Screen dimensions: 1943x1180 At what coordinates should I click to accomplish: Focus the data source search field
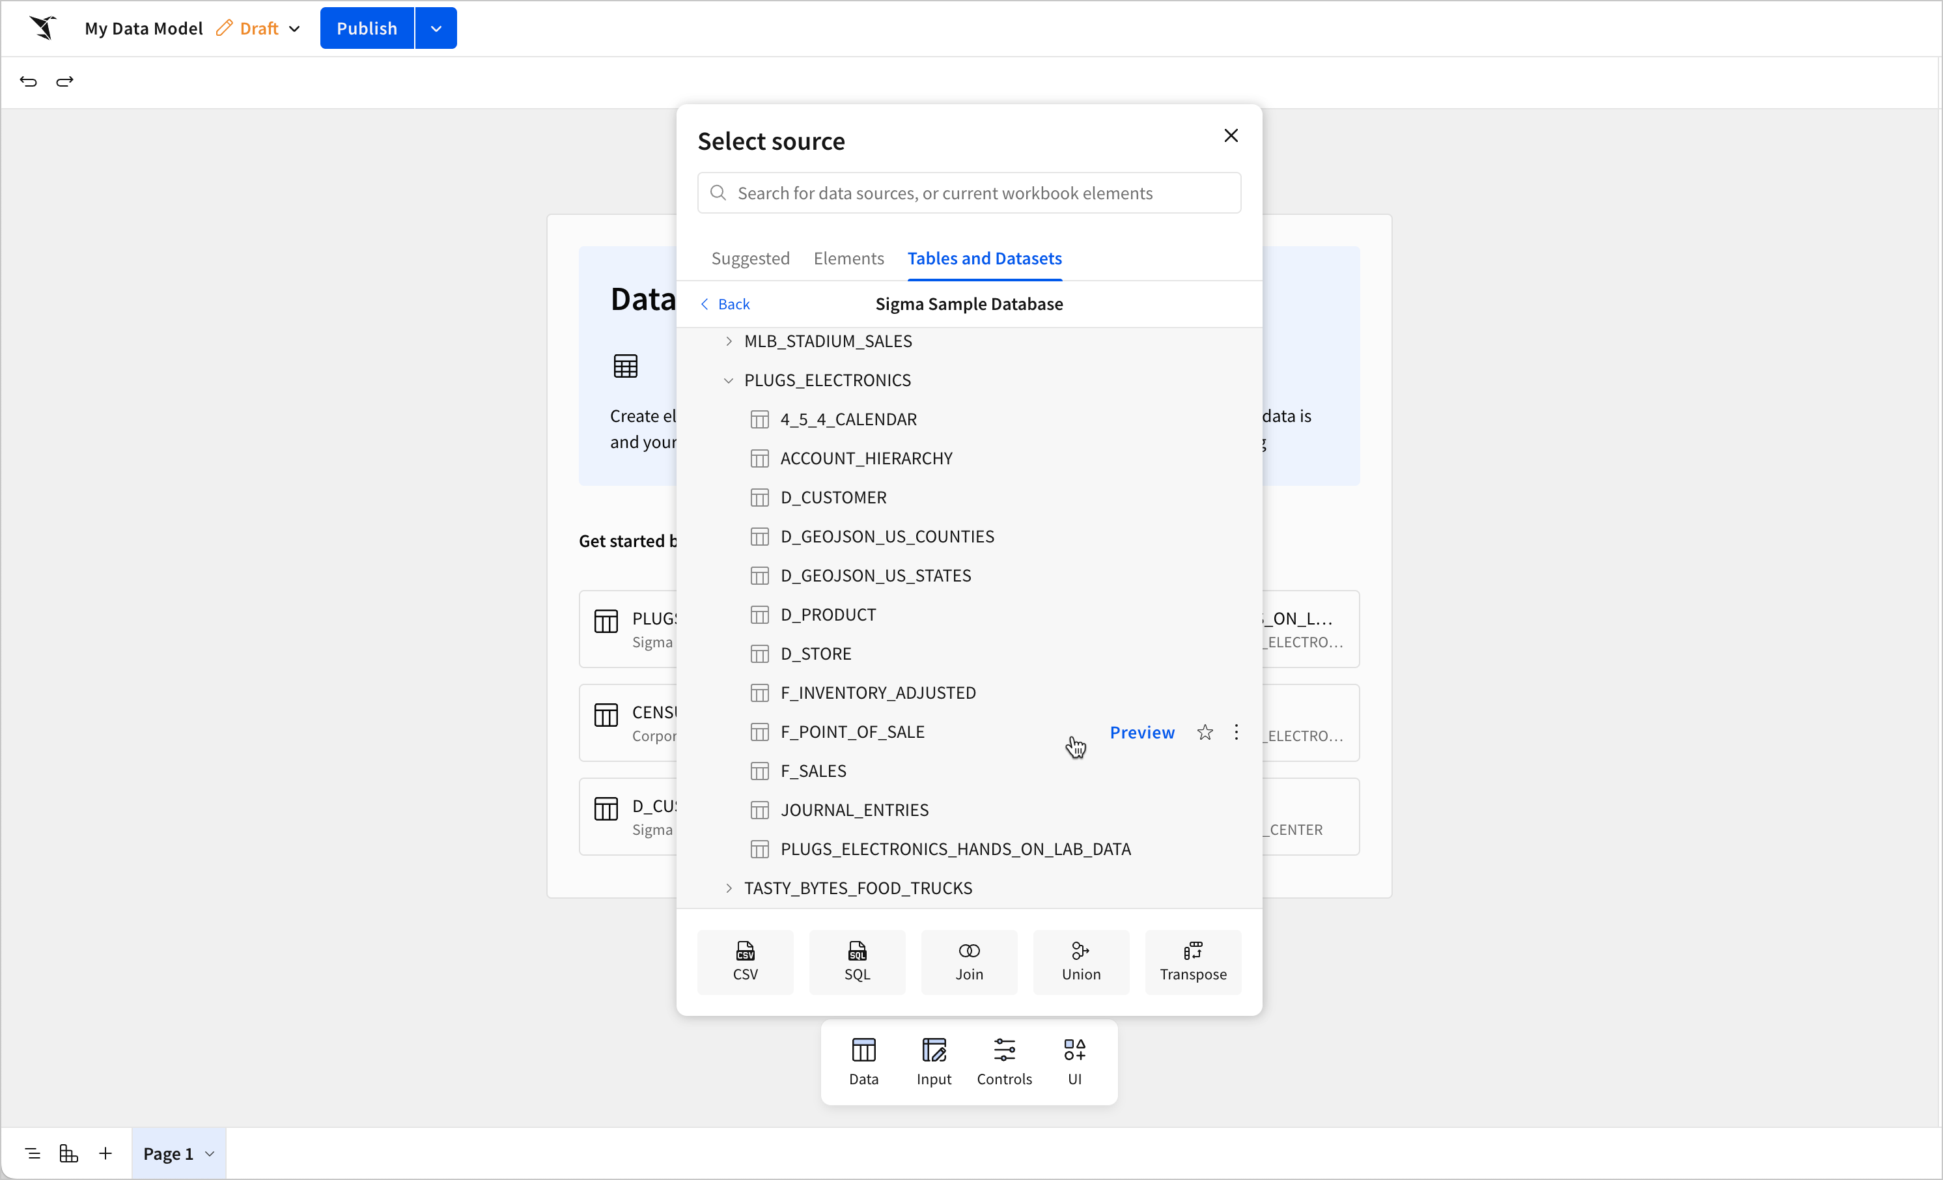[x=969, y=193]
